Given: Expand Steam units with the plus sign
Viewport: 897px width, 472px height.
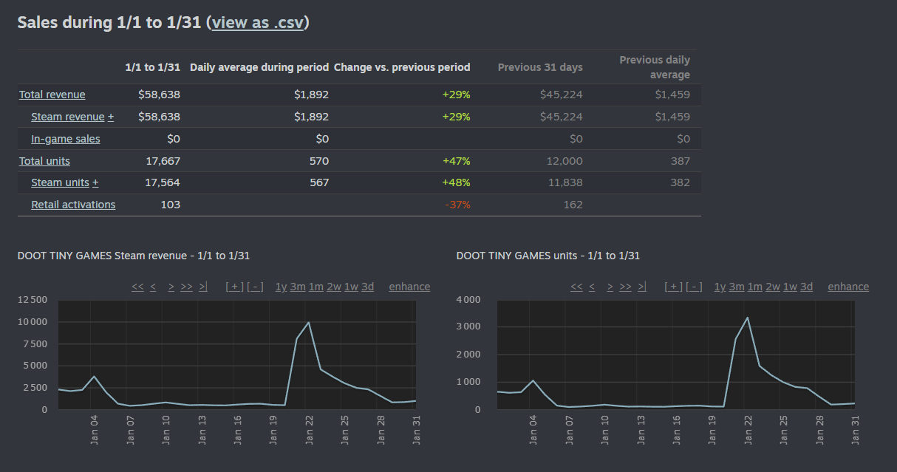Looking at the screenshot, I should (95, 183).
